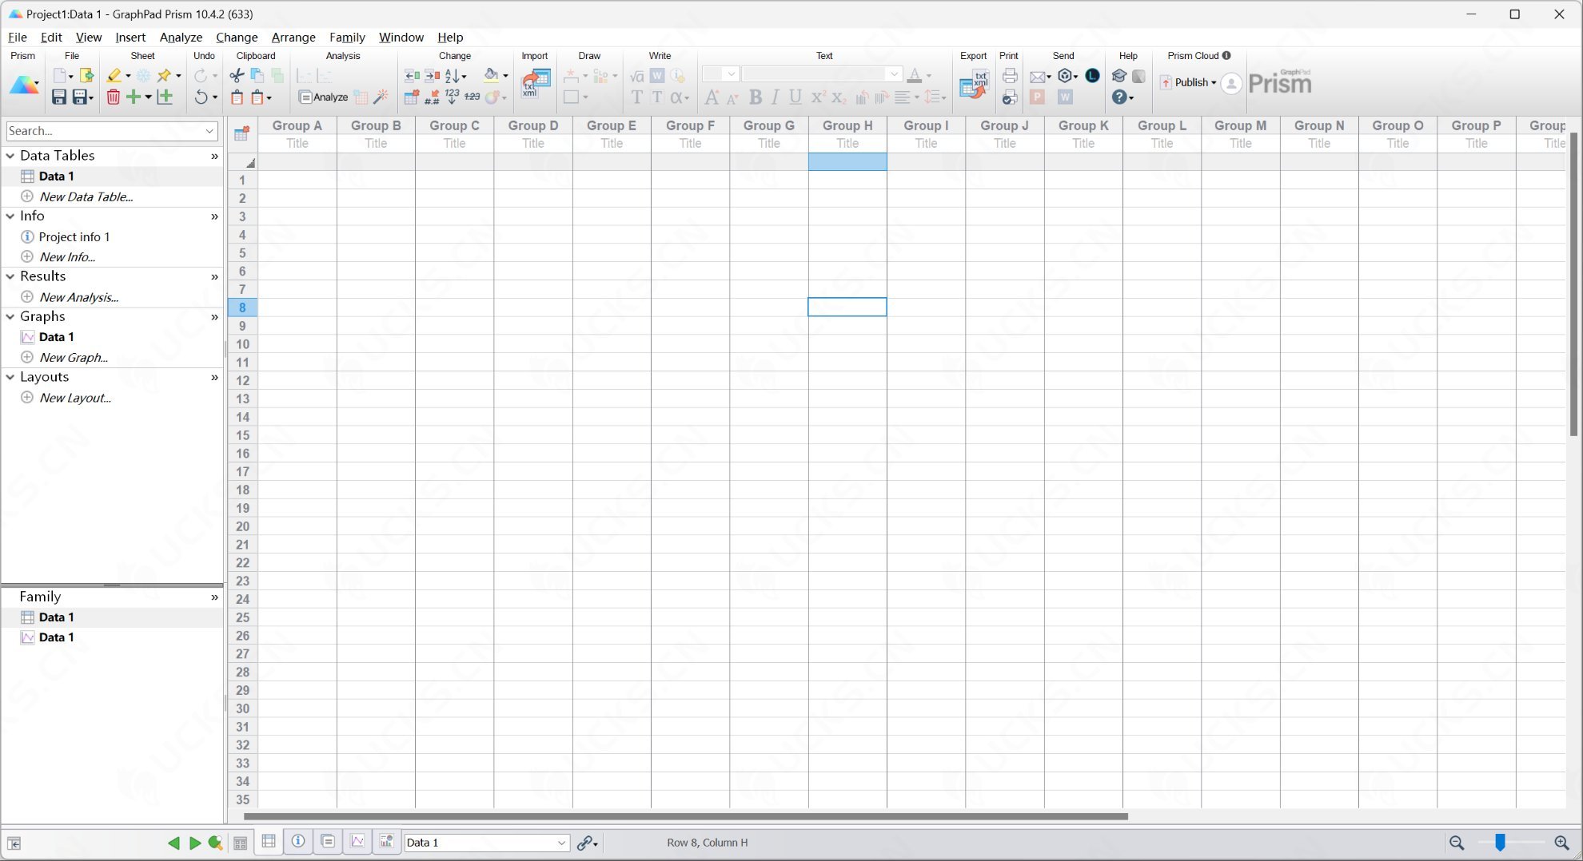Click the zoom slider handle
1583x861 pixels.
(1500, 843)
